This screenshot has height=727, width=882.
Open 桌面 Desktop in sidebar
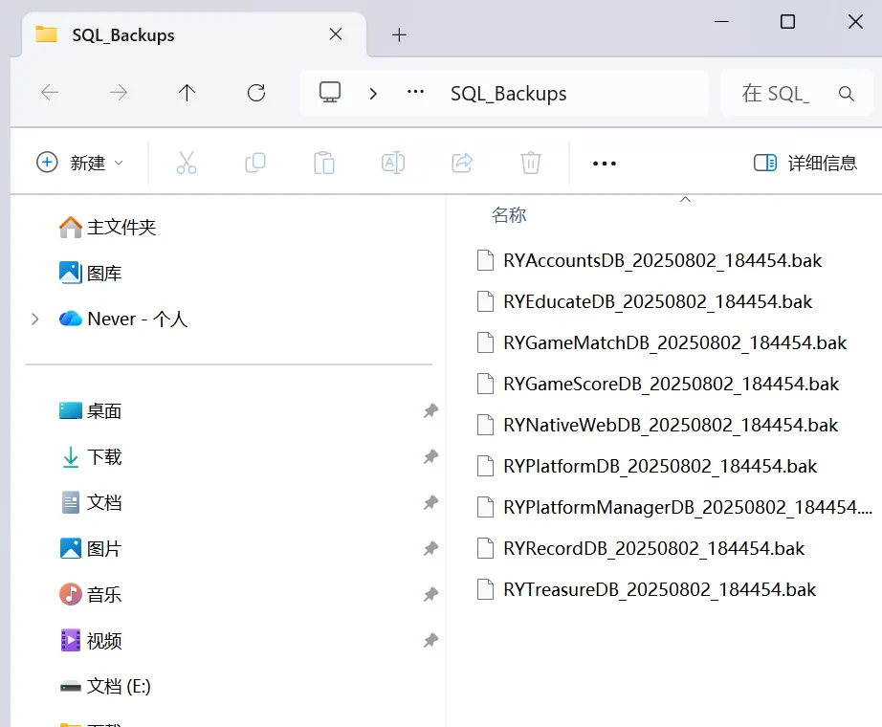coord(91,410)
